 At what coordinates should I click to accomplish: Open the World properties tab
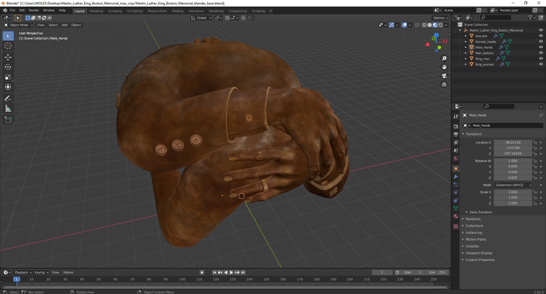coord(456,158)
